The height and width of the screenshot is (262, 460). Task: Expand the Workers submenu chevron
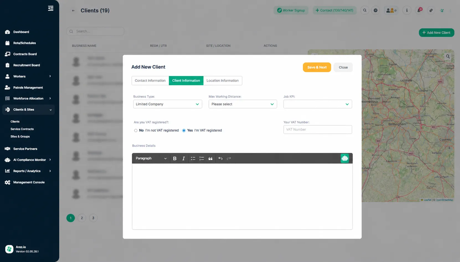tap(50, 76)
